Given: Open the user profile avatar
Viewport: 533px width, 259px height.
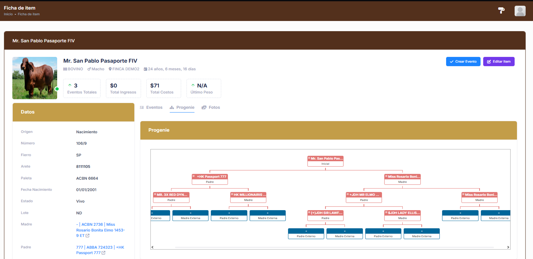Looking at the screenshot, I should pos(520,11).
